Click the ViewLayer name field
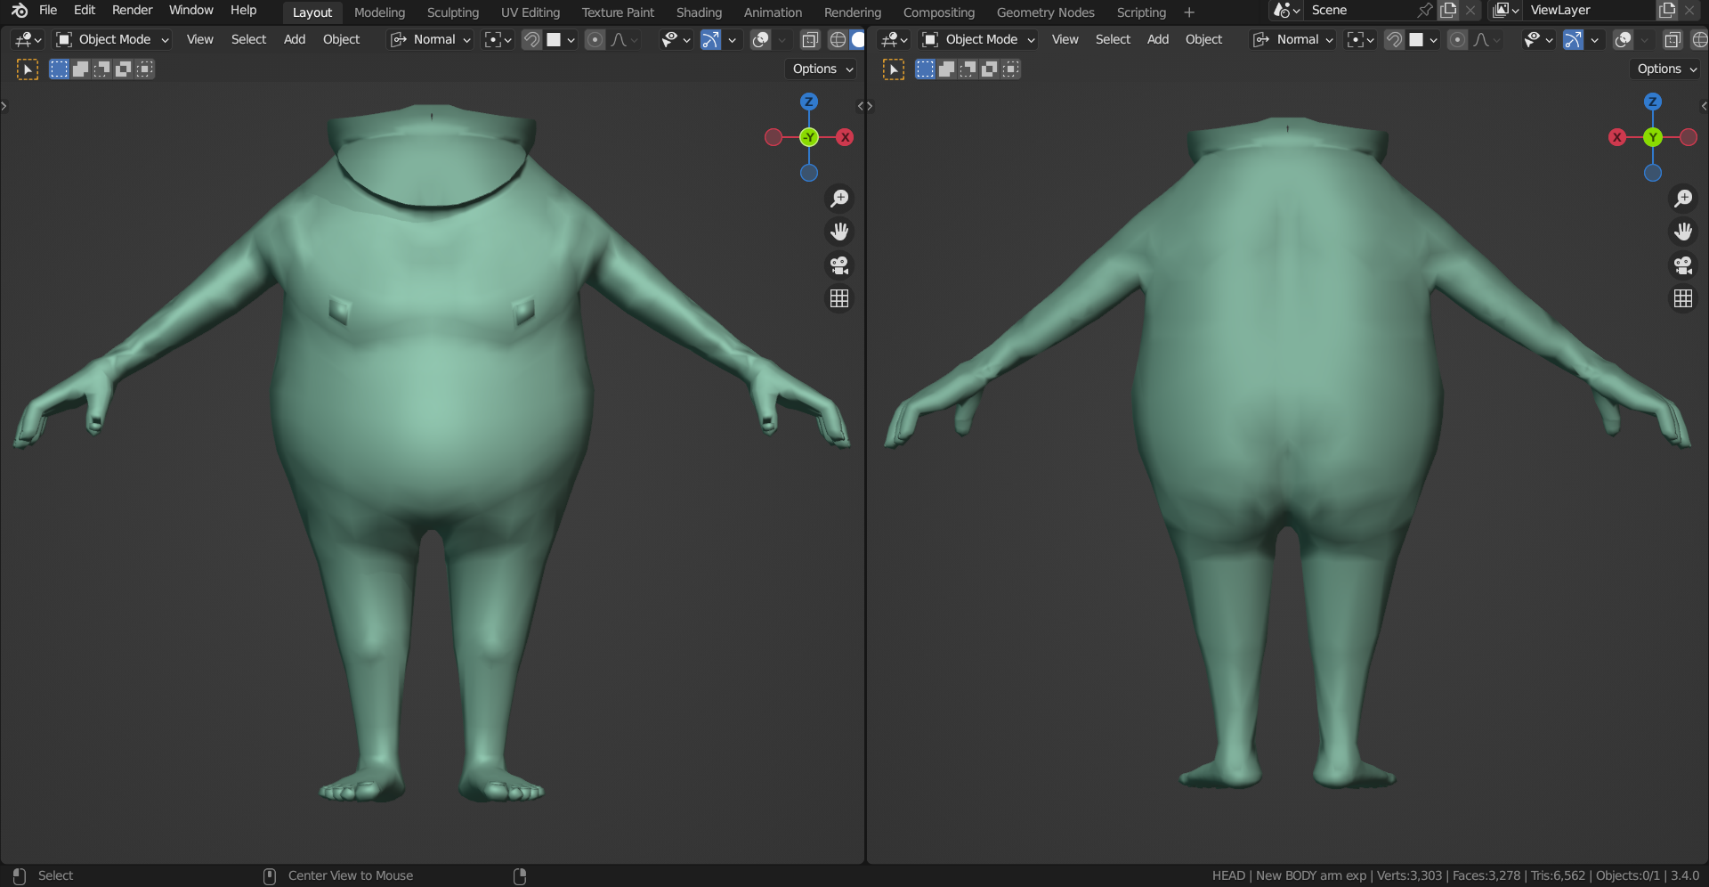Screen dimensions: 1709x887 pyautogui.click(x=1589, y=11)
